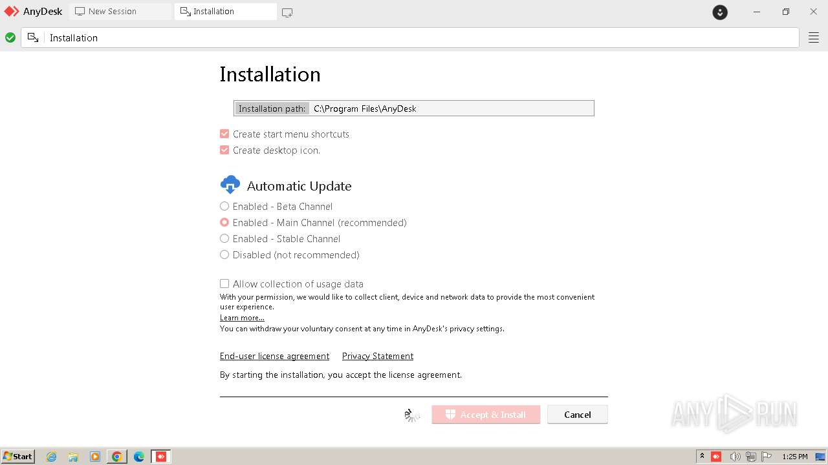Launch Google Chrome from the taskbar
This screenshot has width=828, height=465.
pyautogui.click(x=117, y=457)
